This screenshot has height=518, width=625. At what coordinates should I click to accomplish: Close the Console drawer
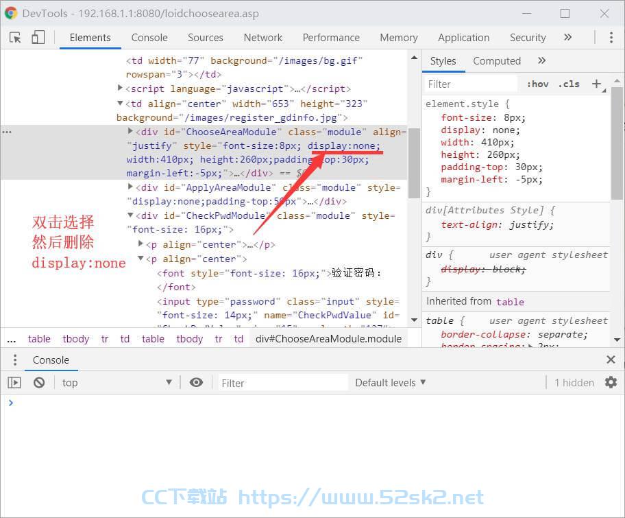click(611, 360)
